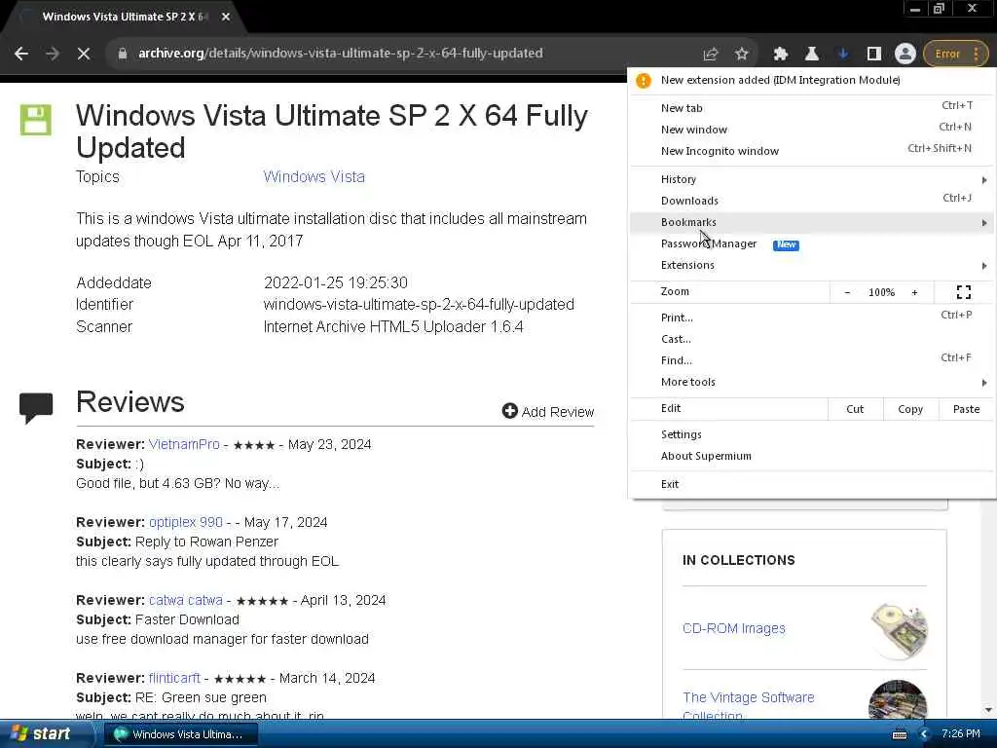Select Print... from the menu
Viewport: 997px width, 748px height.
tap(812, 318)
